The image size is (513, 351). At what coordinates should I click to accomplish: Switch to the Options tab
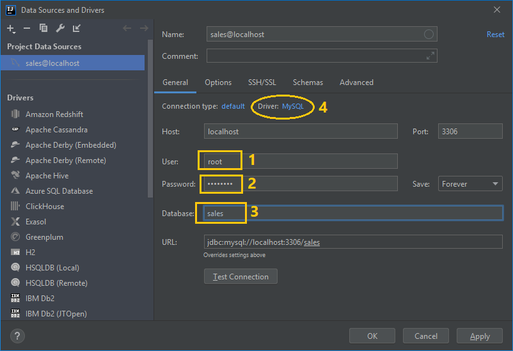tap(218, 82)
